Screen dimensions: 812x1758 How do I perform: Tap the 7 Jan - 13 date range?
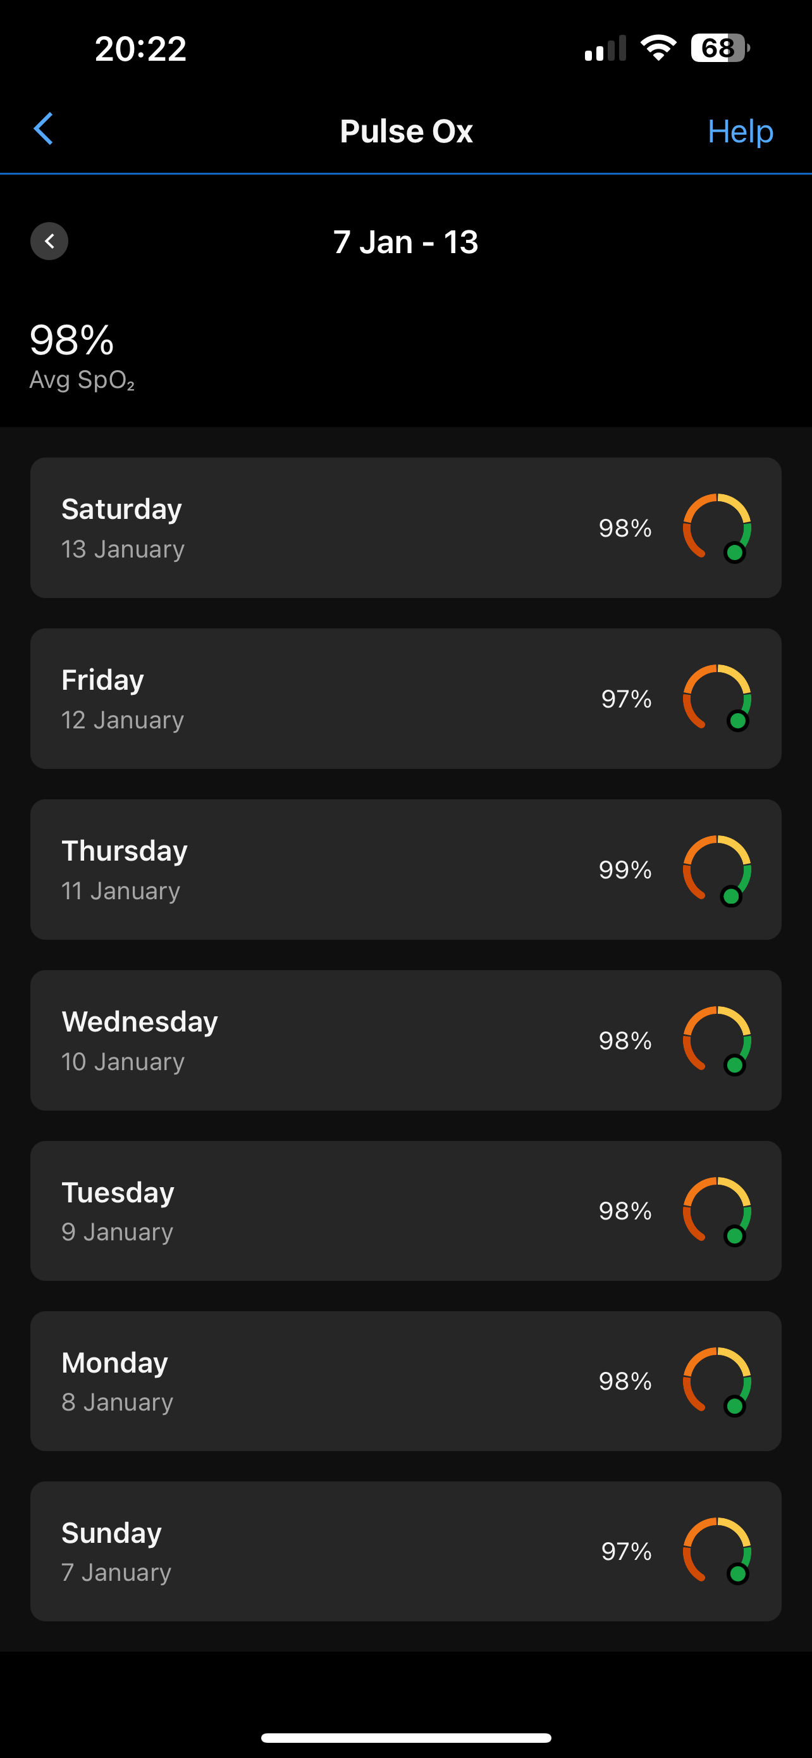click(x=405, y=242)
